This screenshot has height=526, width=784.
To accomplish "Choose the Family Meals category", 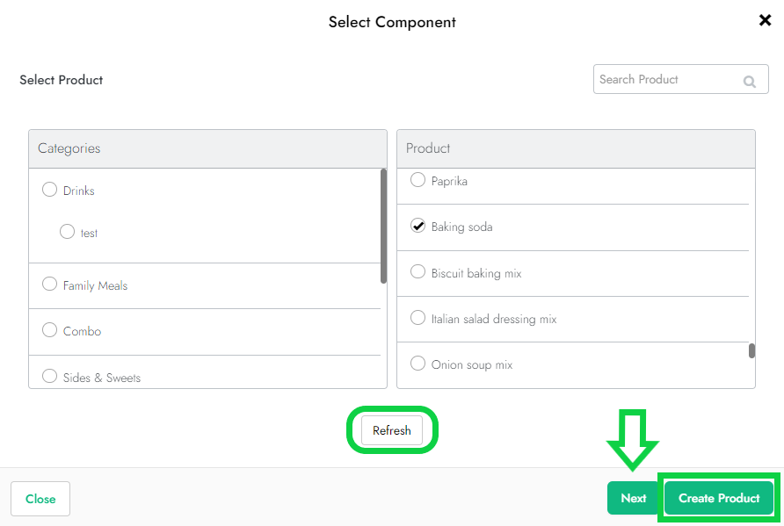I will (50, 285).
